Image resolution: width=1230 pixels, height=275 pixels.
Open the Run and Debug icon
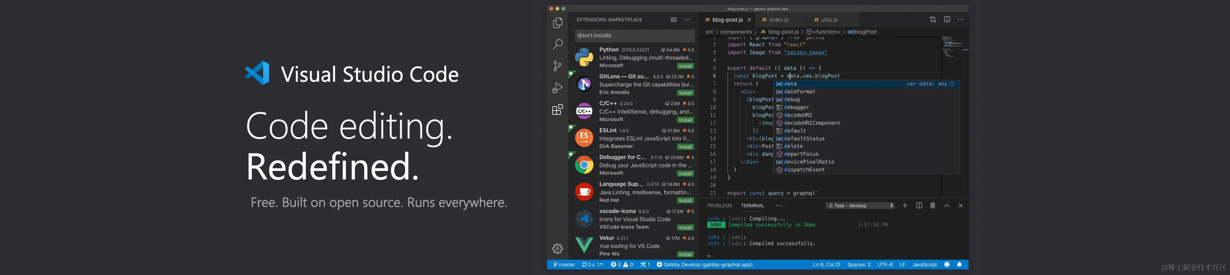pyautogui.click(x=557, y=88)
